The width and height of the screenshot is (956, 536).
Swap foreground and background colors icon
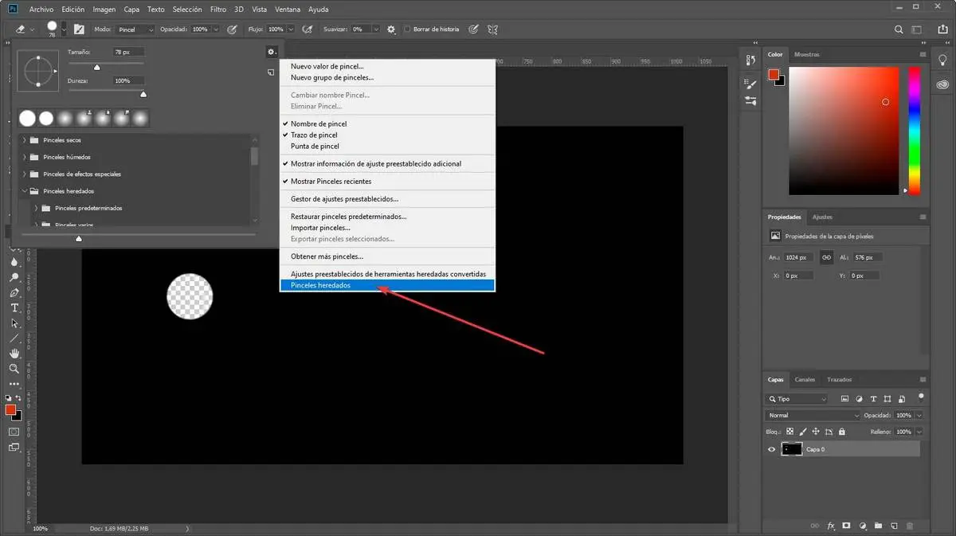(19, 397)
